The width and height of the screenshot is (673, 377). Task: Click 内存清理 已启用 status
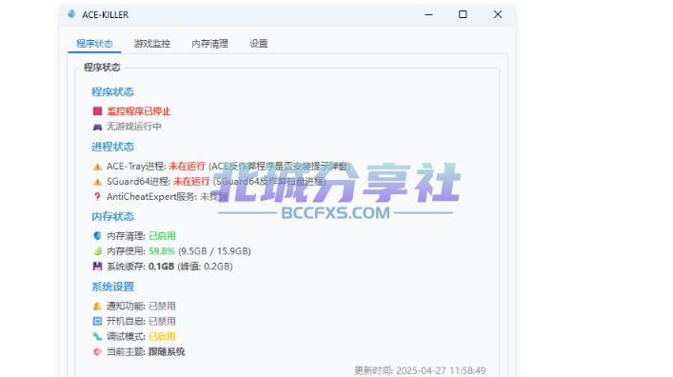click(x=162, y=236)
